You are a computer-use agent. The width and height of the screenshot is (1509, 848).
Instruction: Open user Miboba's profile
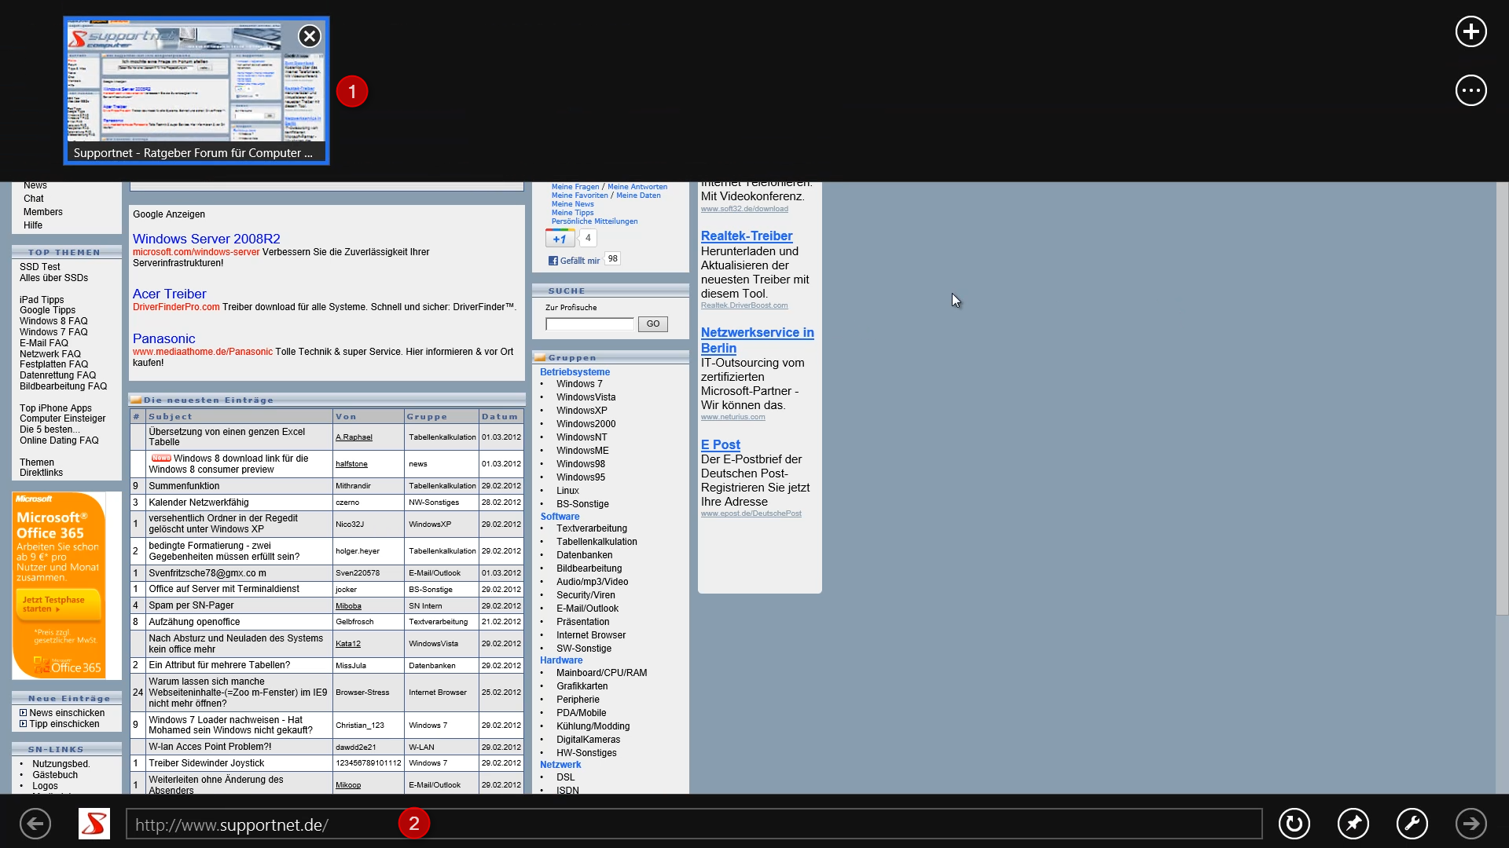pyautogui.click(x=348, y=606)
